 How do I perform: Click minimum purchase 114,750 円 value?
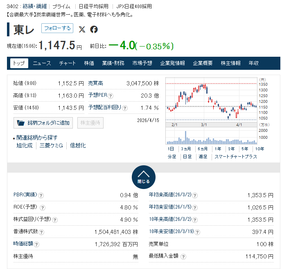(259, 256)
